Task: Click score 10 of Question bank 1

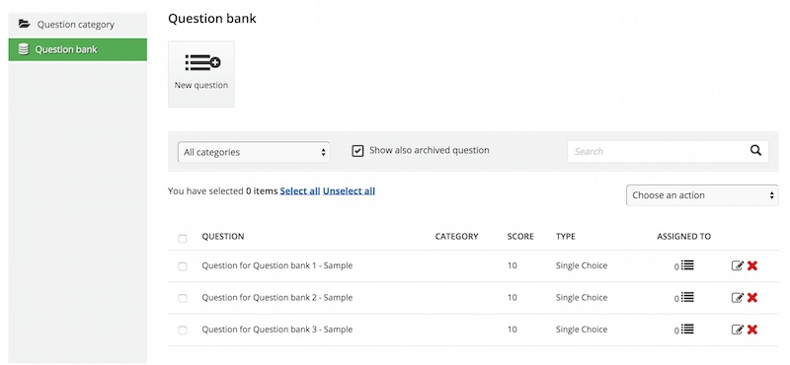Action: 512,265
